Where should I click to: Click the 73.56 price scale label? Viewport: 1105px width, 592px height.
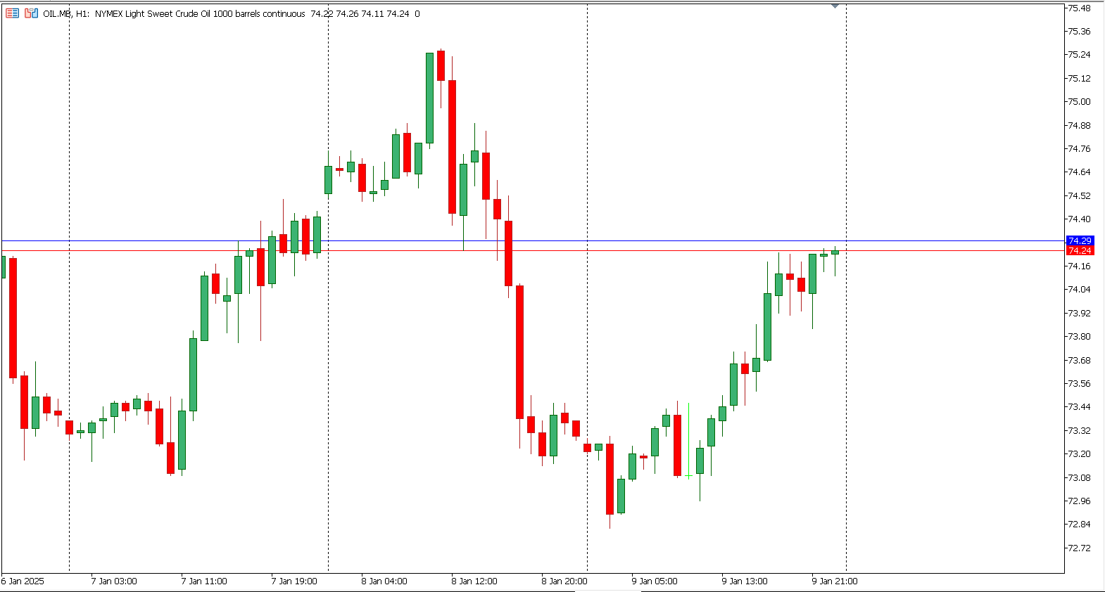click(1079, 383)
